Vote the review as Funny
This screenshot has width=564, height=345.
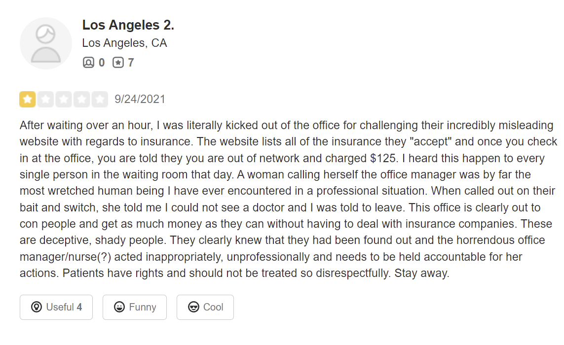[x=135, y=307]
